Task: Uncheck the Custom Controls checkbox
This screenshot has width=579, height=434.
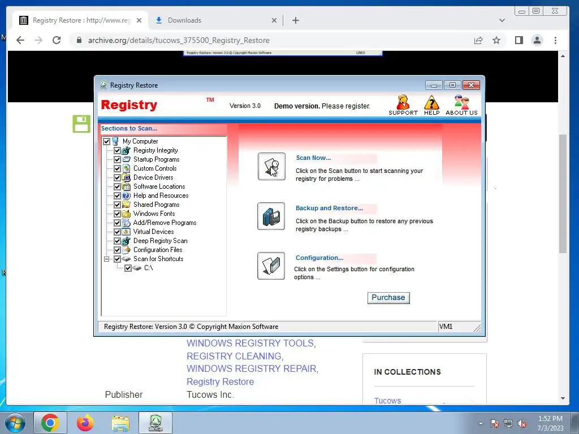Action: pyautogui.click(x=118, y=168)
